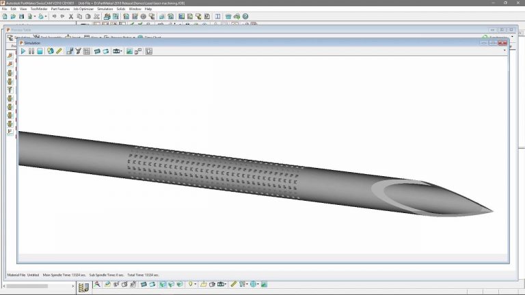Screen dimensions: 525x295
Task: Click the lightbulb solids icon in Simulation toolbar
Action: [50, 51]
